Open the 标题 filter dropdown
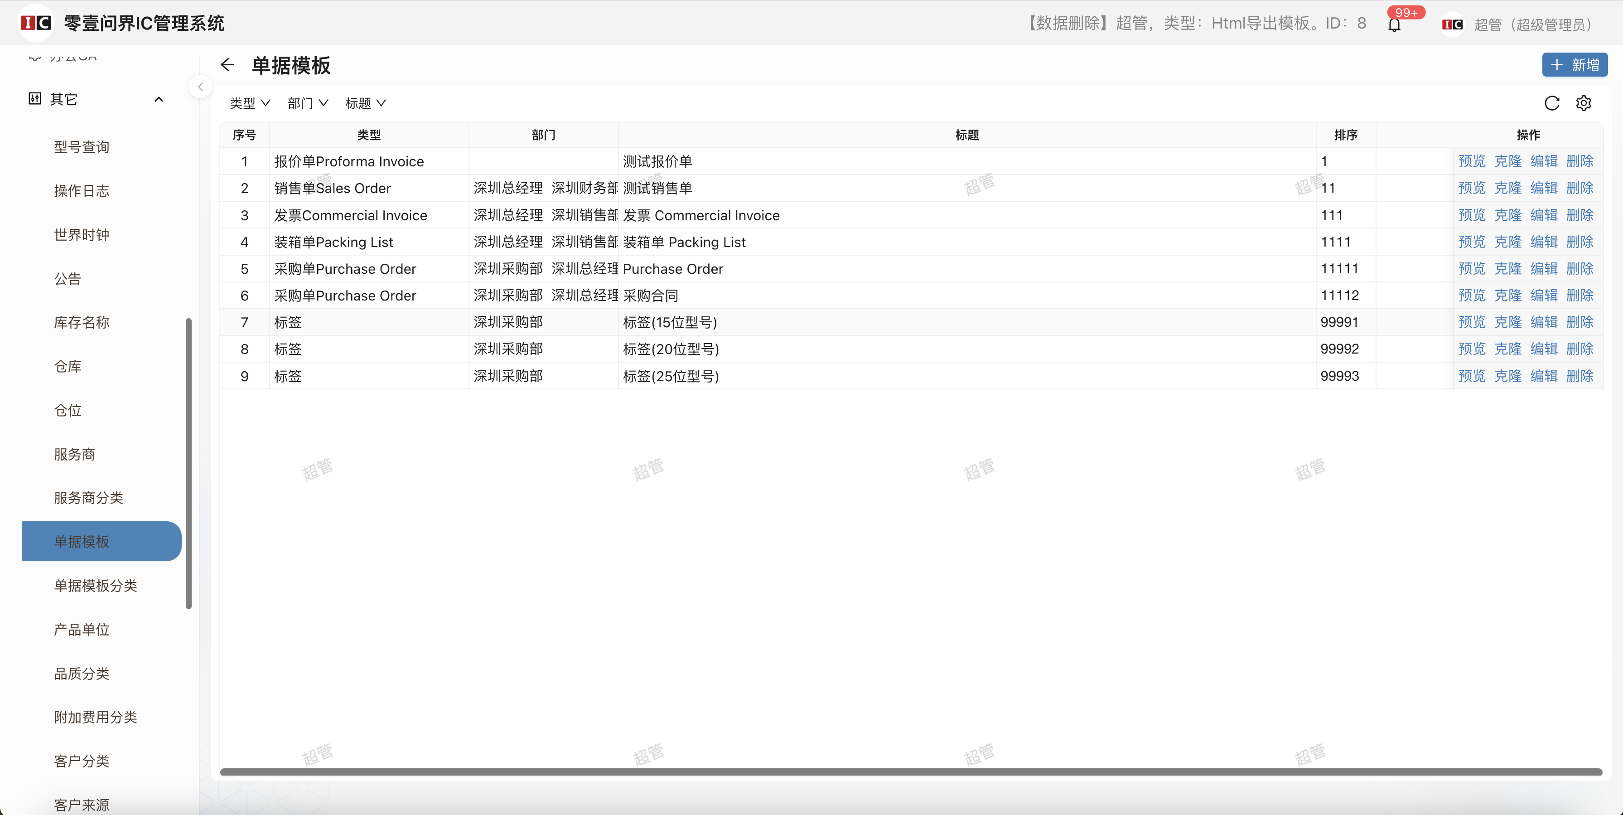Image resolution: width=1623 pixels, height=815 pixels. [366, 103]
